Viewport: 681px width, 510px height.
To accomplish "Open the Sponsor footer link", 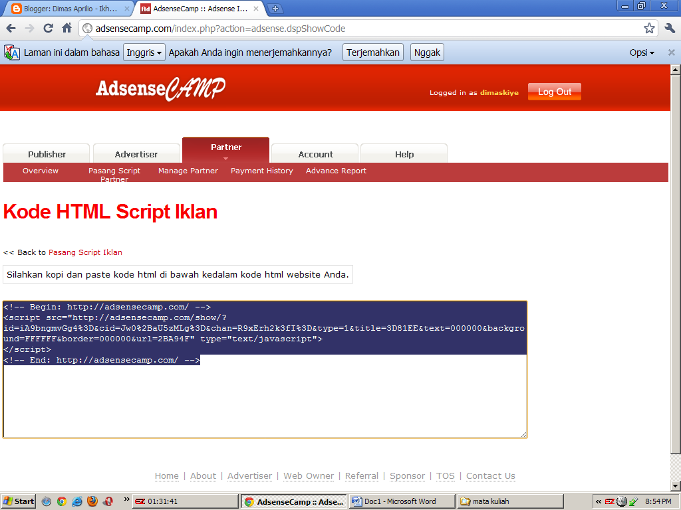I will tap(408, 475).
